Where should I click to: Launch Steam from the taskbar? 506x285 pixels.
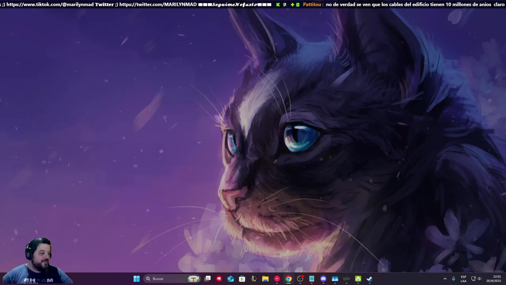tap(369, 279)
